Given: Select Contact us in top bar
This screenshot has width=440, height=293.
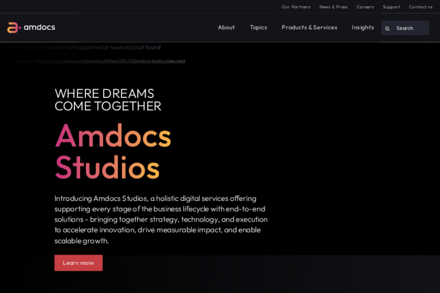Looking at the screenshot, I should tap(421, 7).
